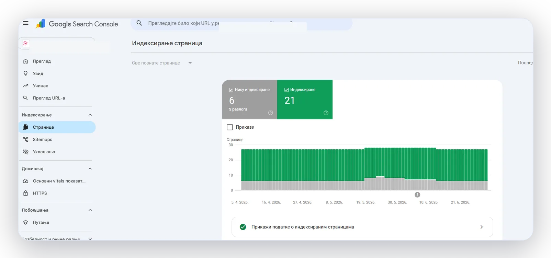551x258 pixels.
Task: Click the 19. 5. 2026. date label
Action: [x=366, y=202]
